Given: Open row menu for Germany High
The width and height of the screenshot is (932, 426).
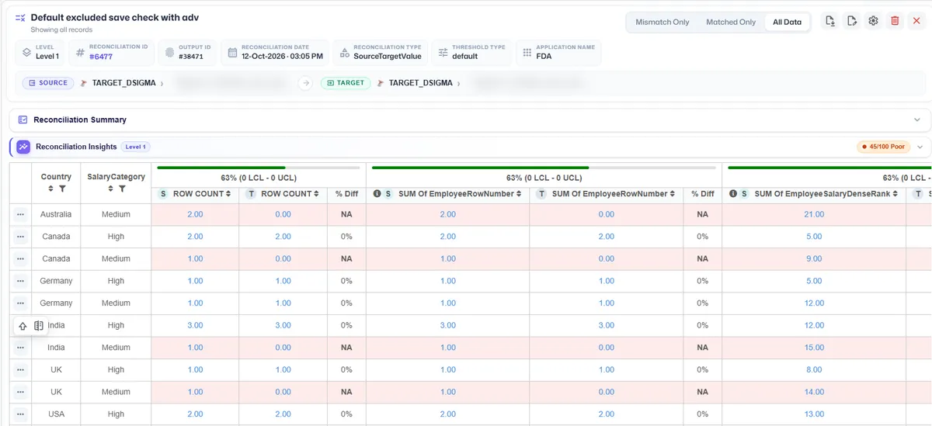Looking at the screenshot, I should pyautogui.click(x=20, y=281).
